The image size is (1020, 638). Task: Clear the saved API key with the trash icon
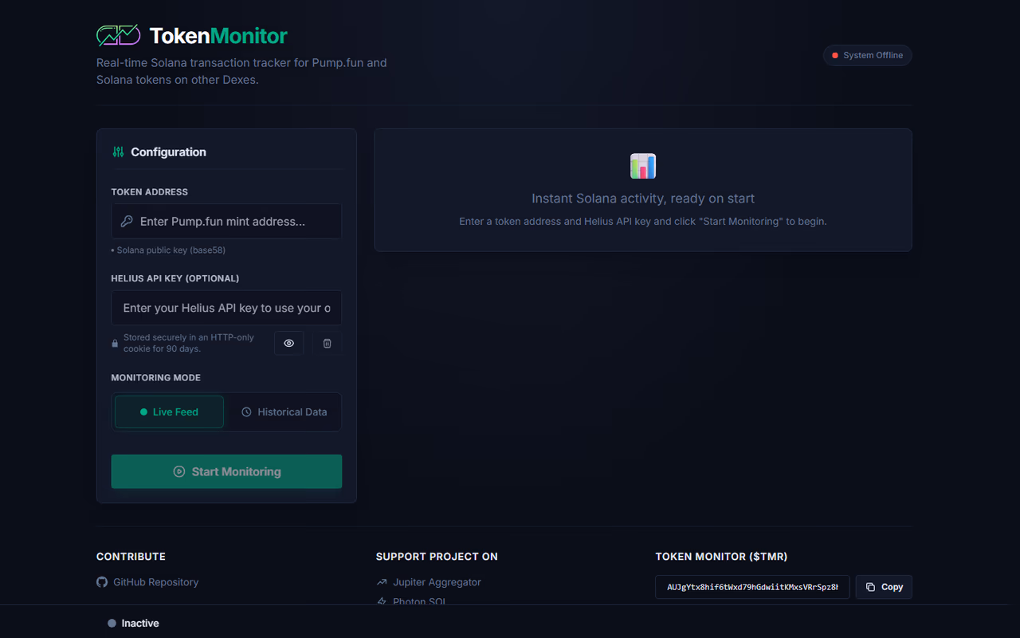[327, 343]
